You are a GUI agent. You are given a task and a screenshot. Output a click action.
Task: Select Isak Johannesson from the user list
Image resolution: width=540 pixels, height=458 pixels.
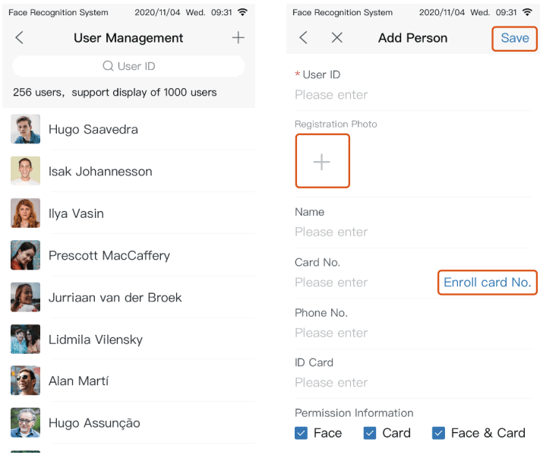click(x=100, y=172)
